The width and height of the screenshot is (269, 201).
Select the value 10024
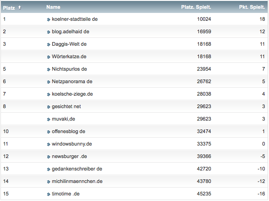(204, 19)
